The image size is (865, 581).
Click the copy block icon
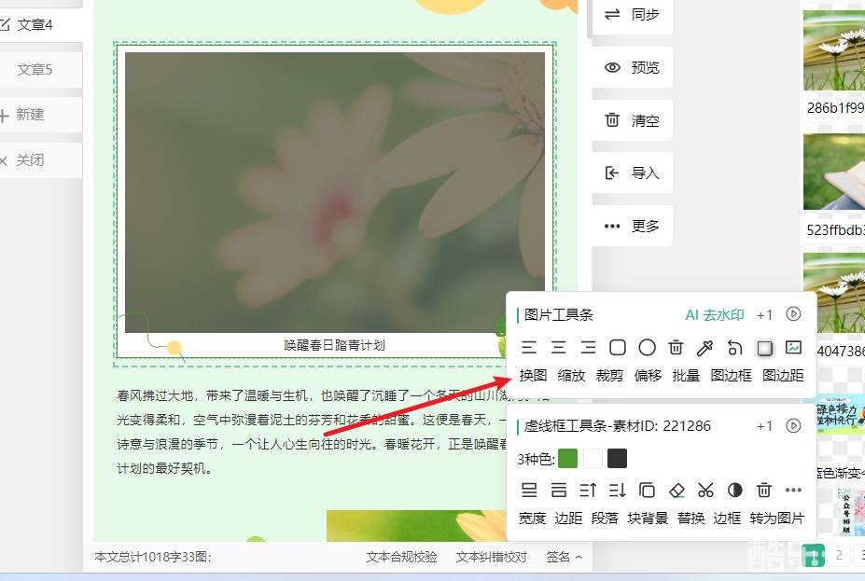pyautogui.click(x=647, y=490)
